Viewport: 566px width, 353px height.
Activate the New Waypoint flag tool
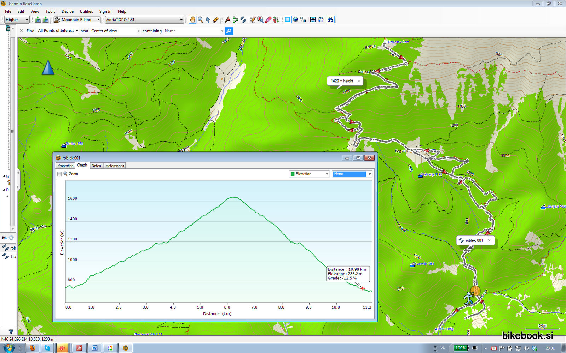click(227, 20)
